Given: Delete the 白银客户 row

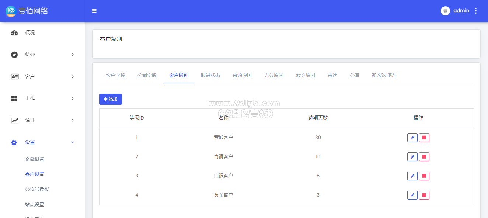Looking at the screenshot, I should tap(424, 176).
